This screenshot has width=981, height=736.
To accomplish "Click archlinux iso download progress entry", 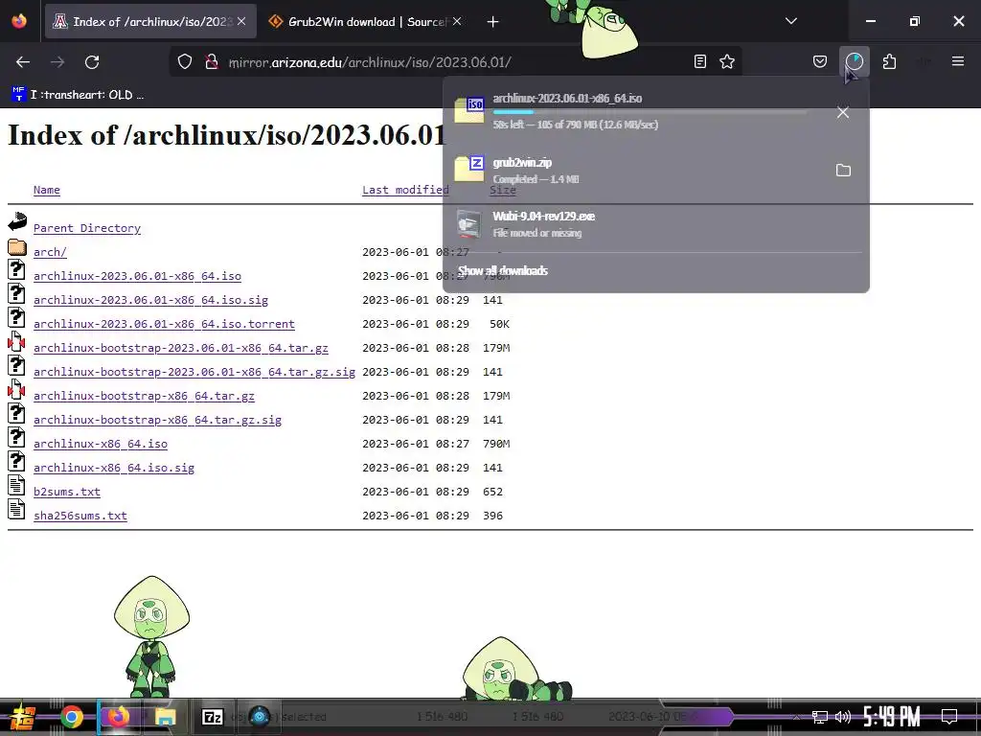I will point(637,111).
